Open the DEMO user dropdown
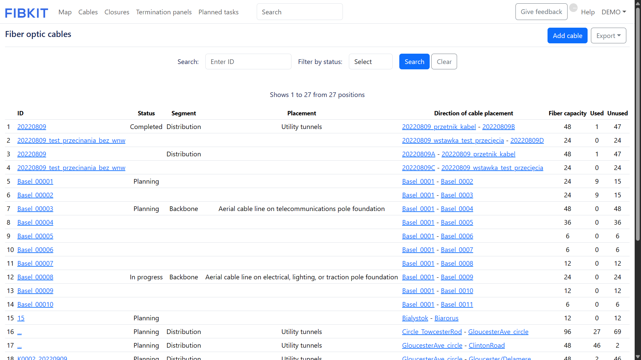 click(614, 12)
